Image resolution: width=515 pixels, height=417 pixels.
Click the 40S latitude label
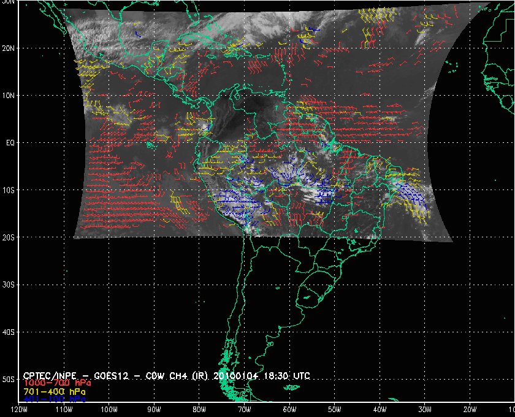tap(9, 332)
